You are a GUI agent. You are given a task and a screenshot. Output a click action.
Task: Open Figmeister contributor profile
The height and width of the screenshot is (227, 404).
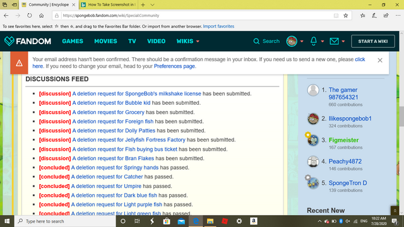(343, 140)
